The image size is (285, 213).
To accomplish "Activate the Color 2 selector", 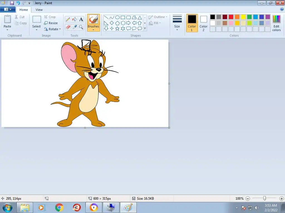I will pos(203,23).
